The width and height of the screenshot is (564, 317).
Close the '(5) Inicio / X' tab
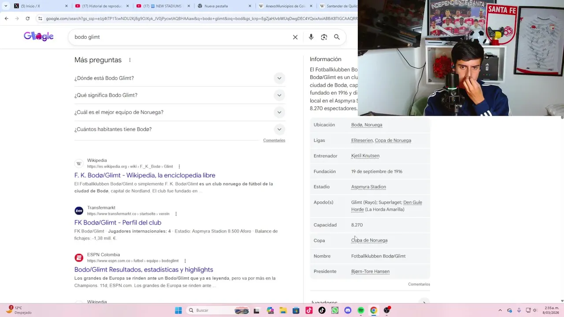[67, 6]
